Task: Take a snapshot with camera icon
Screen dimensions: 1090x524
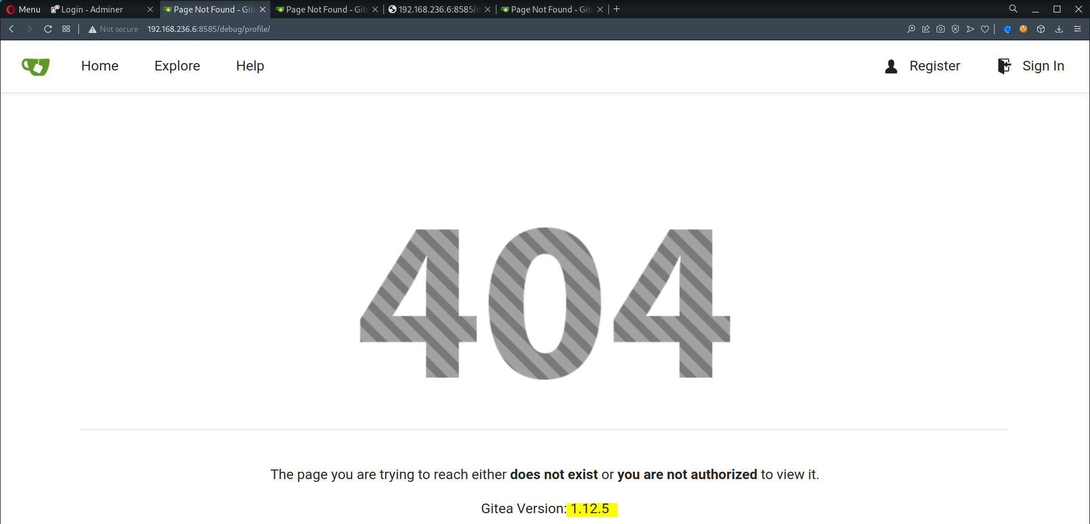Action: coord(941,29)
